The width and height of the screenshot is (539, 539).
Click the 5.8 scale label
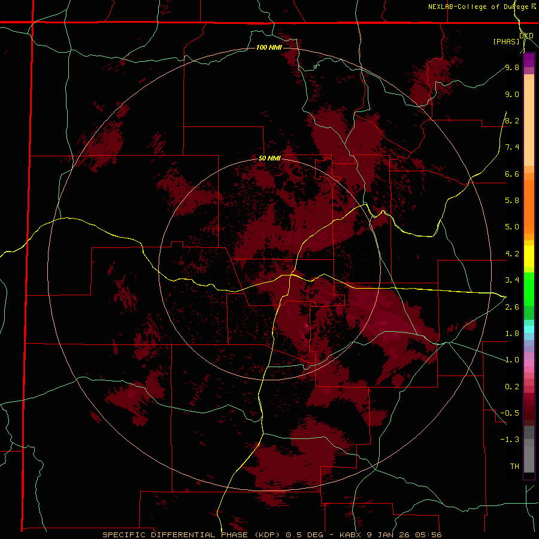[x=512, y=201]
